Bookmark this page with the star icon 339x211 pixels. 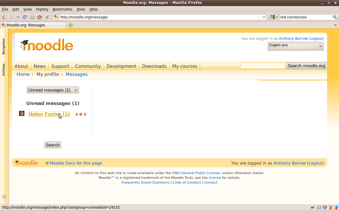259,17
